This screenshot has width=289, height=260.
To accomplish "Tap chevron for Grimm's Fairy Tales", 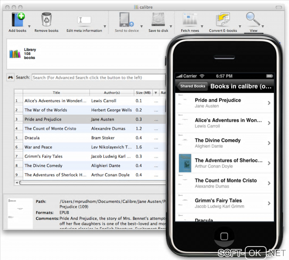I will point(269,203).
